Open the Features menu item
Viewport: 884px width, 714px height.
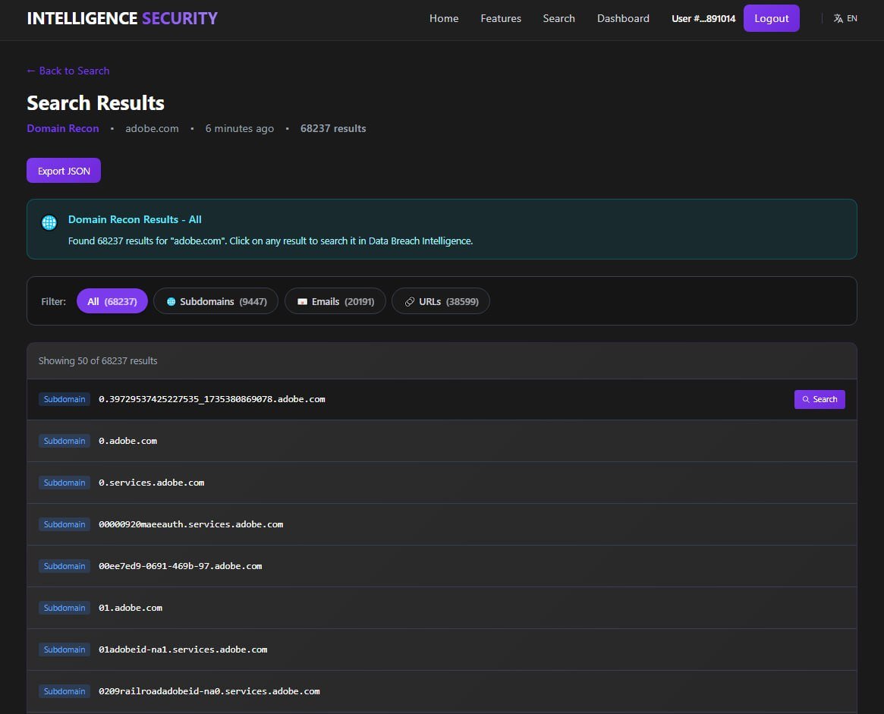pos(501,19)
